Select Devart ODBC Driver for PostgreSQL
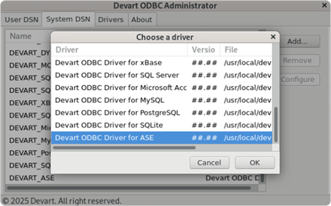 [162, 113]
